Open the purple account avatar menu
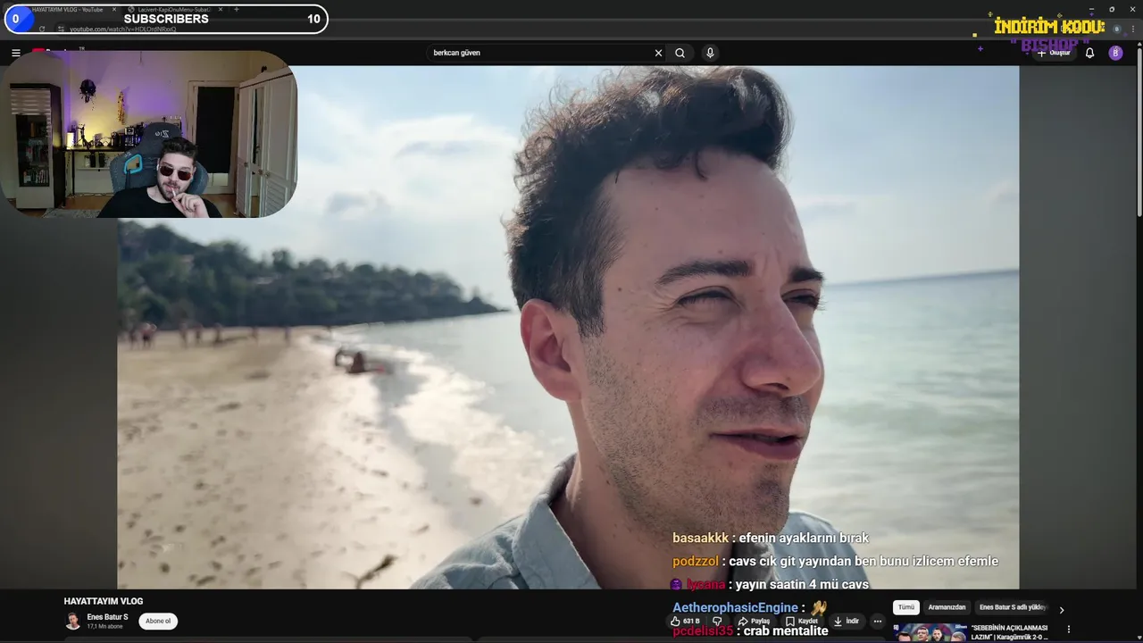Viewport: 1143px width, 643px height. 1115,53
